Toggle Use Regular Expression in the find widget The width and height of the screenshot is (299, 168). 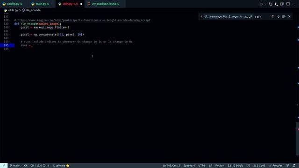click(x=250, y=17)
